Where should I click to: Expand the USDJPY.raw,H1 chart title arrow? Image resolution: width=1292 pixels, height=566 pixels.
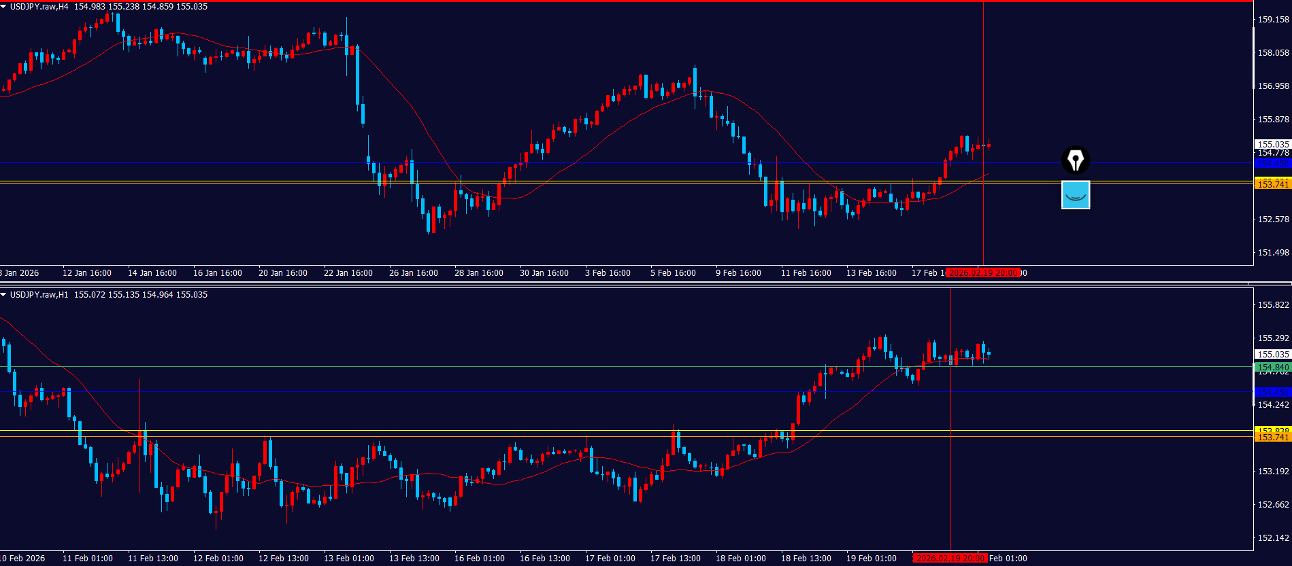[x=4, y=295]
